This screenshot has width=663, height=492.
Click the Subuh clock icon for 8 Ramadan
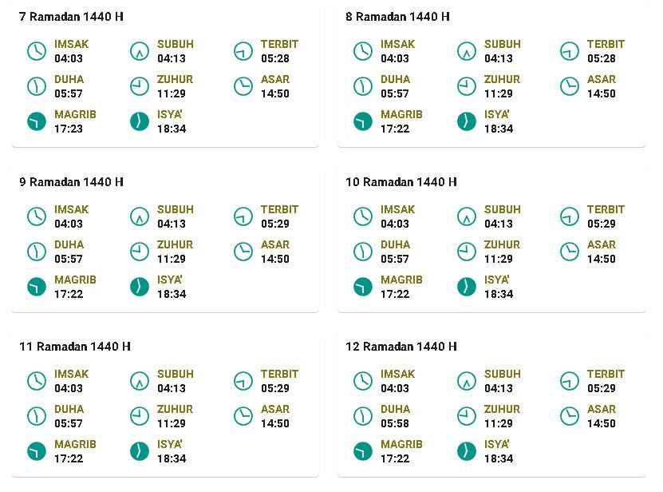(467, 51)
